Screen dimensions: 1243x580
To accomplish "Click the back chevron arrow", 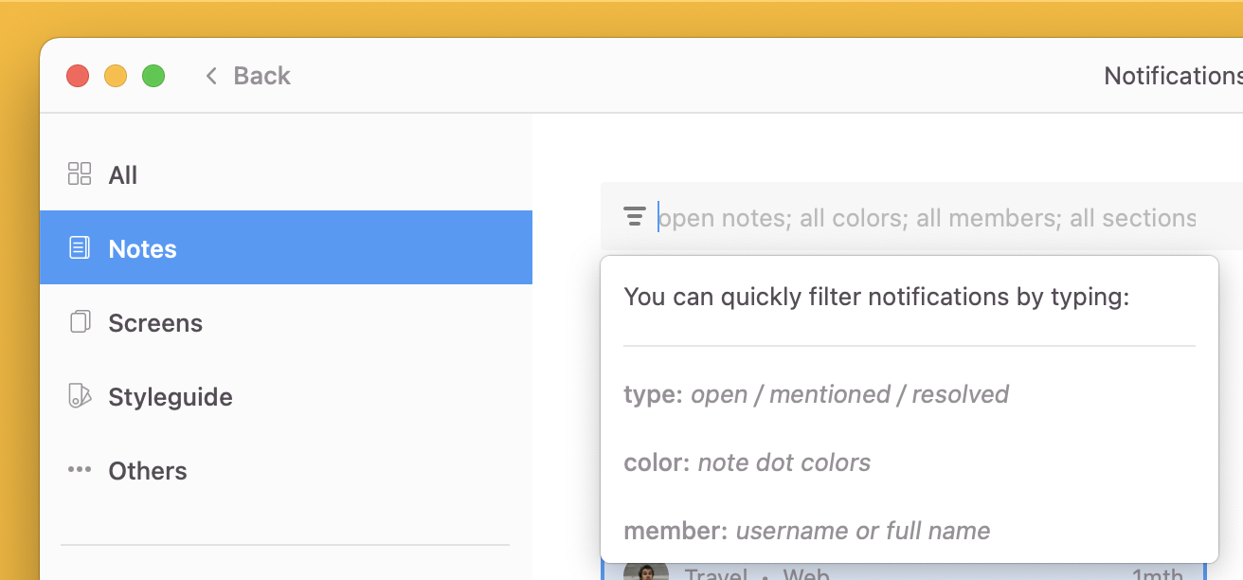I will (211, 76).
